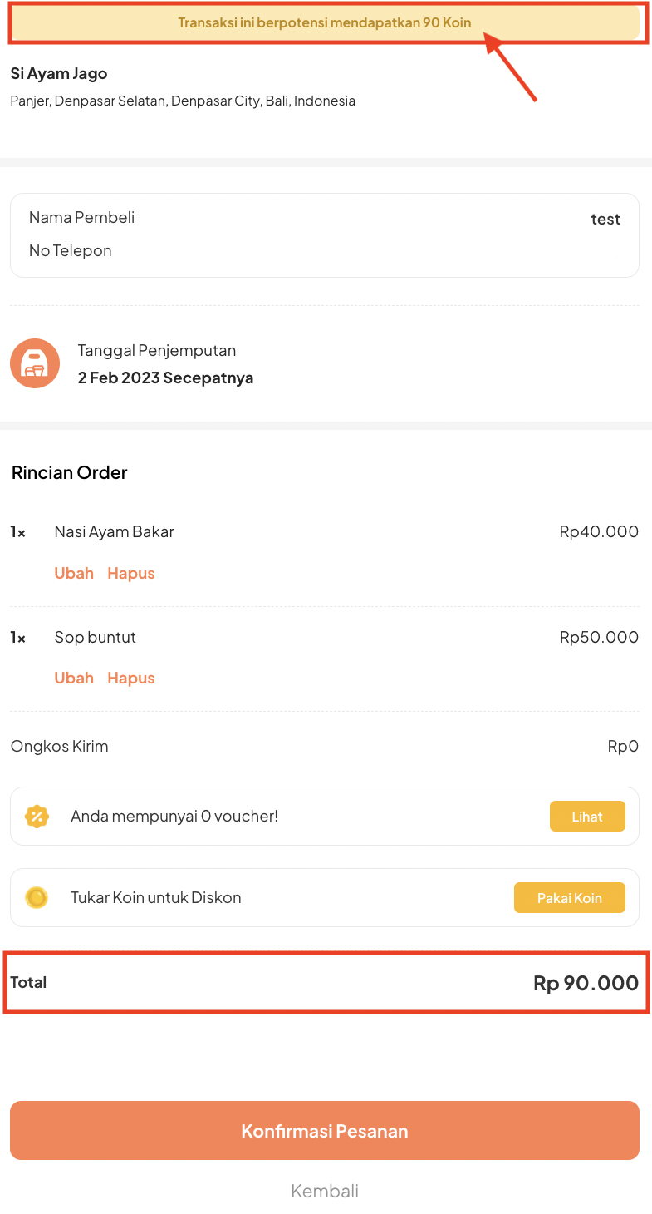The height and width of the screenshot is (1214, 652).
Task: Click the 90 Koin potential banner
Action: (325, 22)
